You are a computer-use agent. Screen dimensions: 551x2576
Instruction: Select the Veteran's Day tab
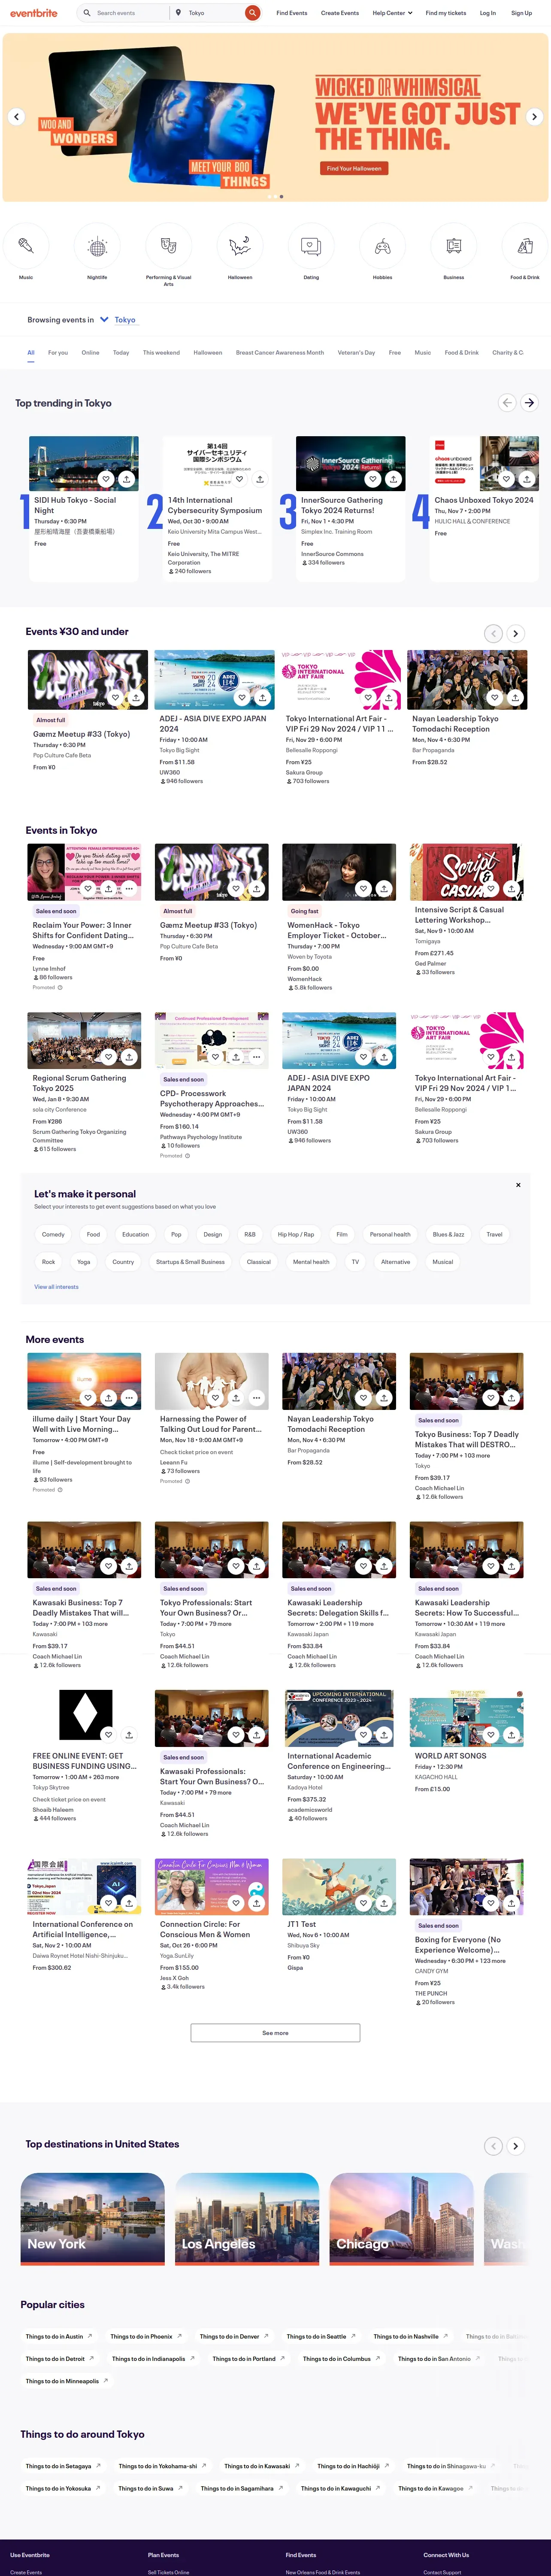(x=356, y=352)
